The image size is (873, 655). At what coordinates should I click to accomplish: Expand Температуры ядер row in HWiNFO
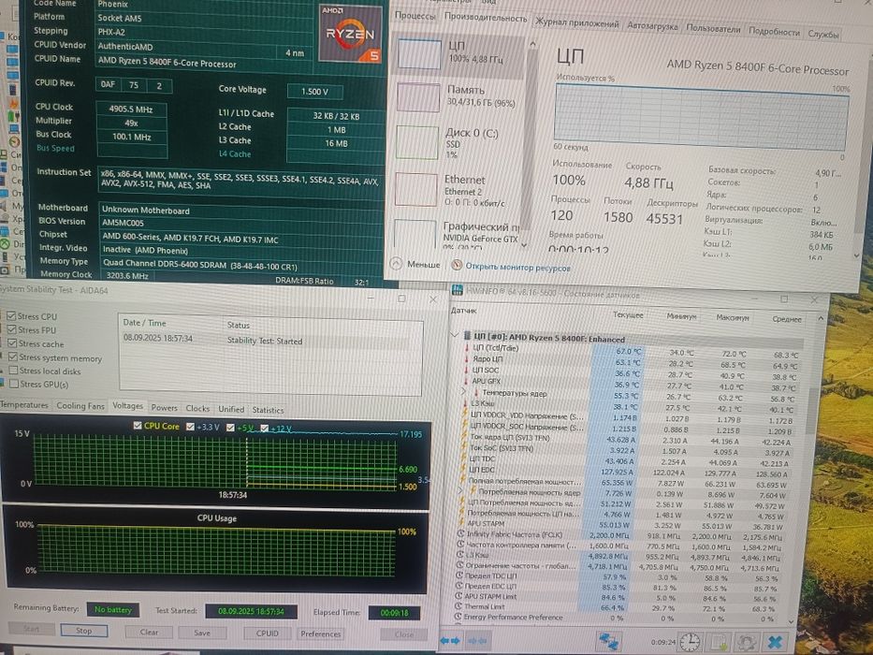point(464,391)
